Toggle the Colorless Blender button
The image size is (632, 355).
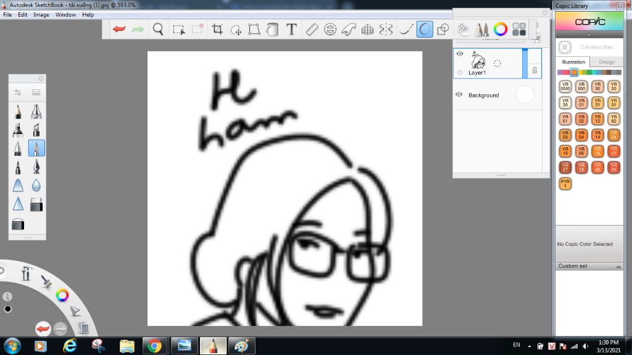(x=565, y=47)
